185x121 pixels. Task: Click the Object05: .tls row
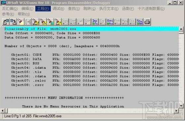[95, 72]
